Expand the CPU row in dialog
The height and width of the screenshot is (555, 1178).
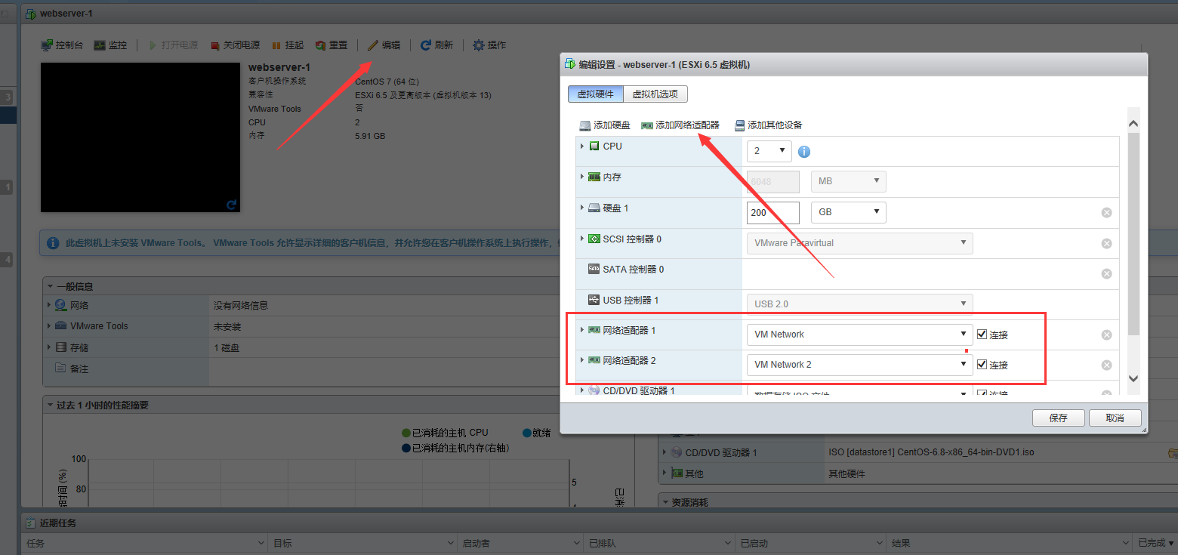(x=582, y=146)
